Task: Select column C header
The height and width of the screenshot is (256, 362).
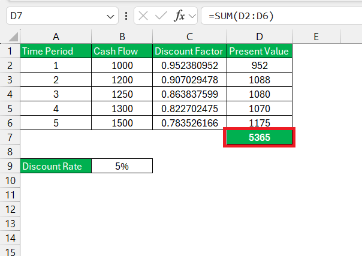Action: pyautogui.click(x=190, y=37)
